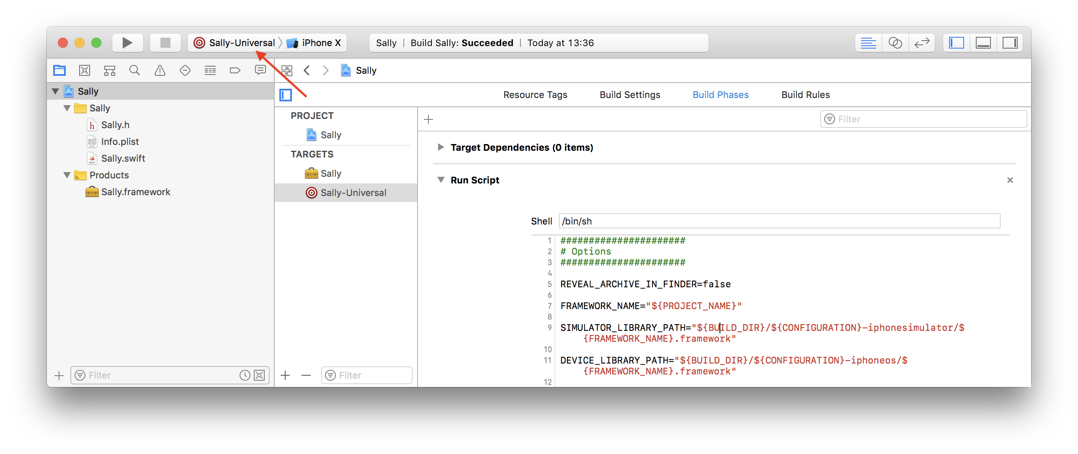Screen dimensions: 1078x454
Task: Delete the Run Script phase
Action: coord(1010,180)
